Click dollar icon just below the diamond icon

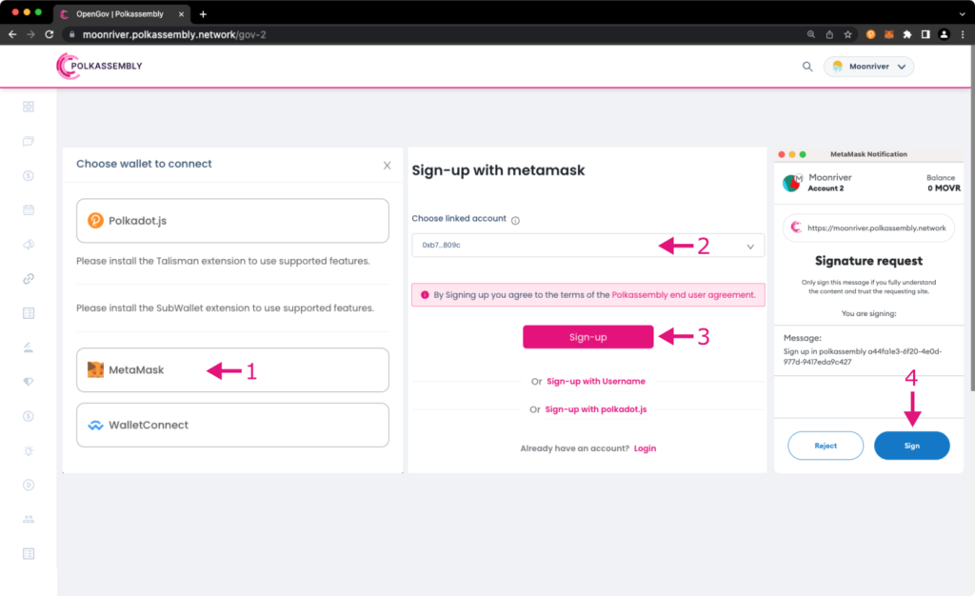coord(28,416)
